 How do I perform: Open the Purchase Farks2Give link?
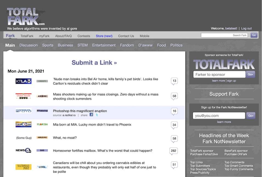[x=204, y=154]
